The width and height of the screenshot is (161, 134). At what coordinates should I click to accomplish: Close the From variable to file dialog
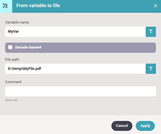[156, 6]
